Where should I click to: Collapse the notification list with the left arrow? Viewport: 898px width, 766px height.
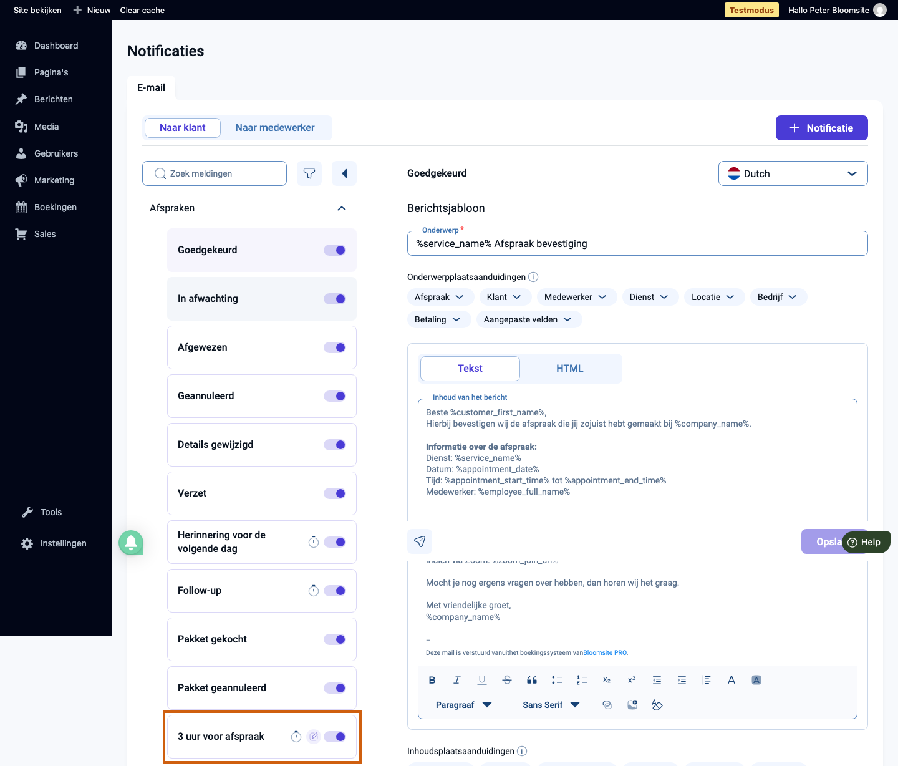(x=344, y=173)
